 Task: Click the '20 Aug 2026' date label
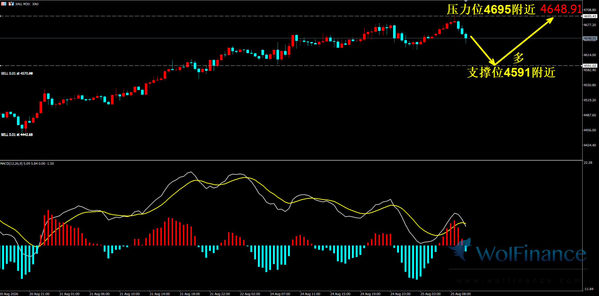9,294
